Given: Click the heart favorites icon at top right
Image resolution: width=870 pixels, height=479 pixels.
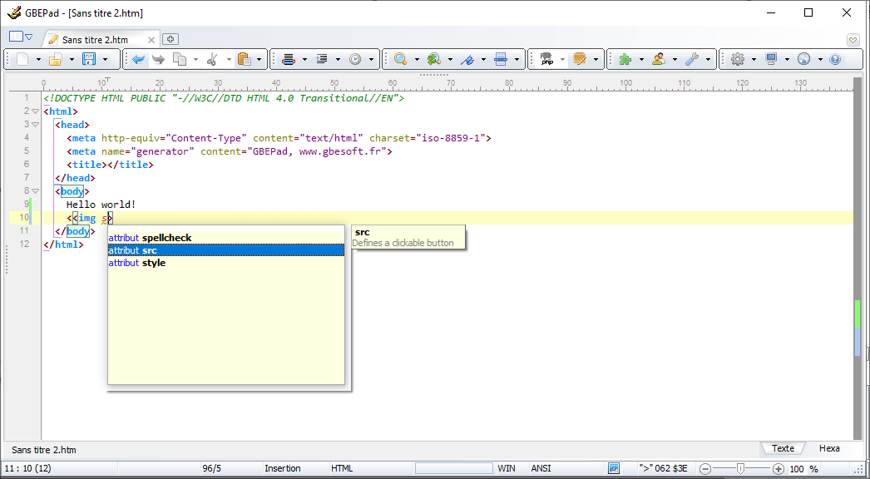Looking at the screenshot, I should pyautogui.click(x=853, y=40).
